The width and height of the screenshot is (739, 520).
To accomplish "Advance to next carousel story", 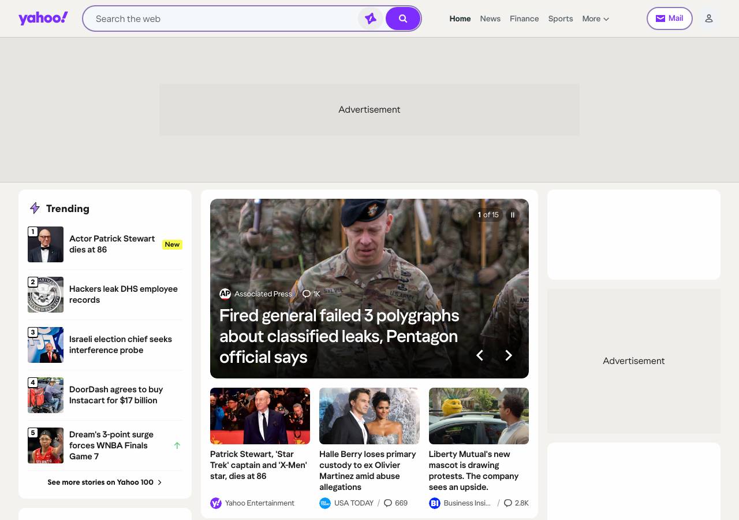I will (x=509, y=355).
